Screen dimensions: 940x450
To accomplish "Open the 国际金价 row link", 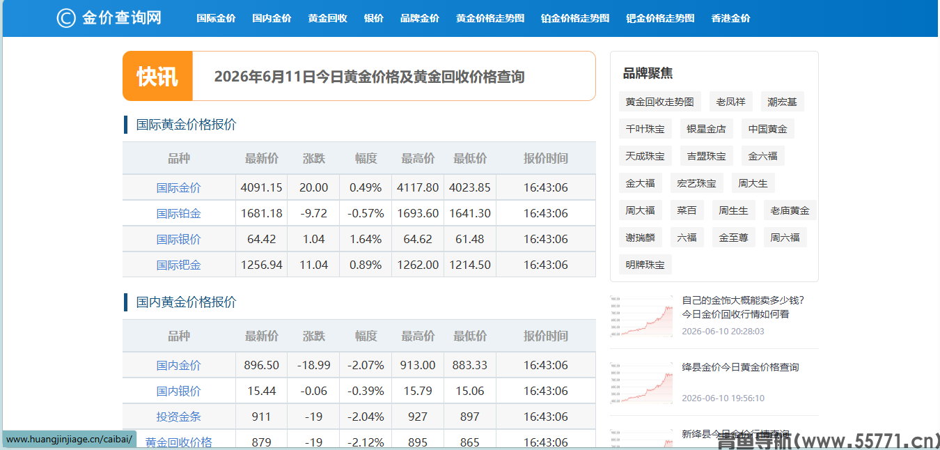I will pyautogui.click(x=179, y=187).
